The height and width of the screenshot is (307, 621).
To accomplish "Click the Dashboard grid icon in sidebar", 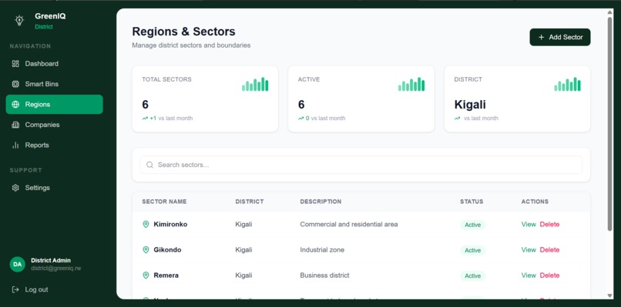I will coord(15,64).
